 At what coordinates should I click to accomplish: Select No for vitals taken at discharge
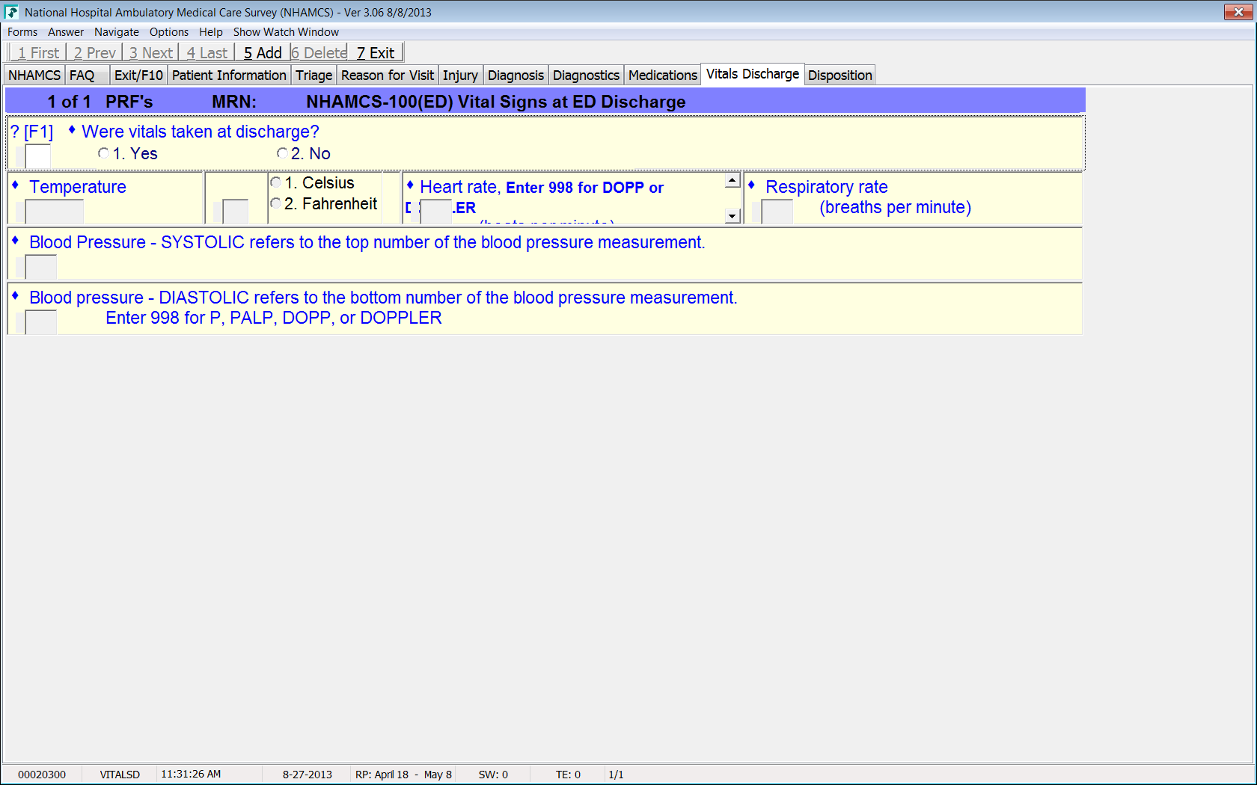(282, 153)
